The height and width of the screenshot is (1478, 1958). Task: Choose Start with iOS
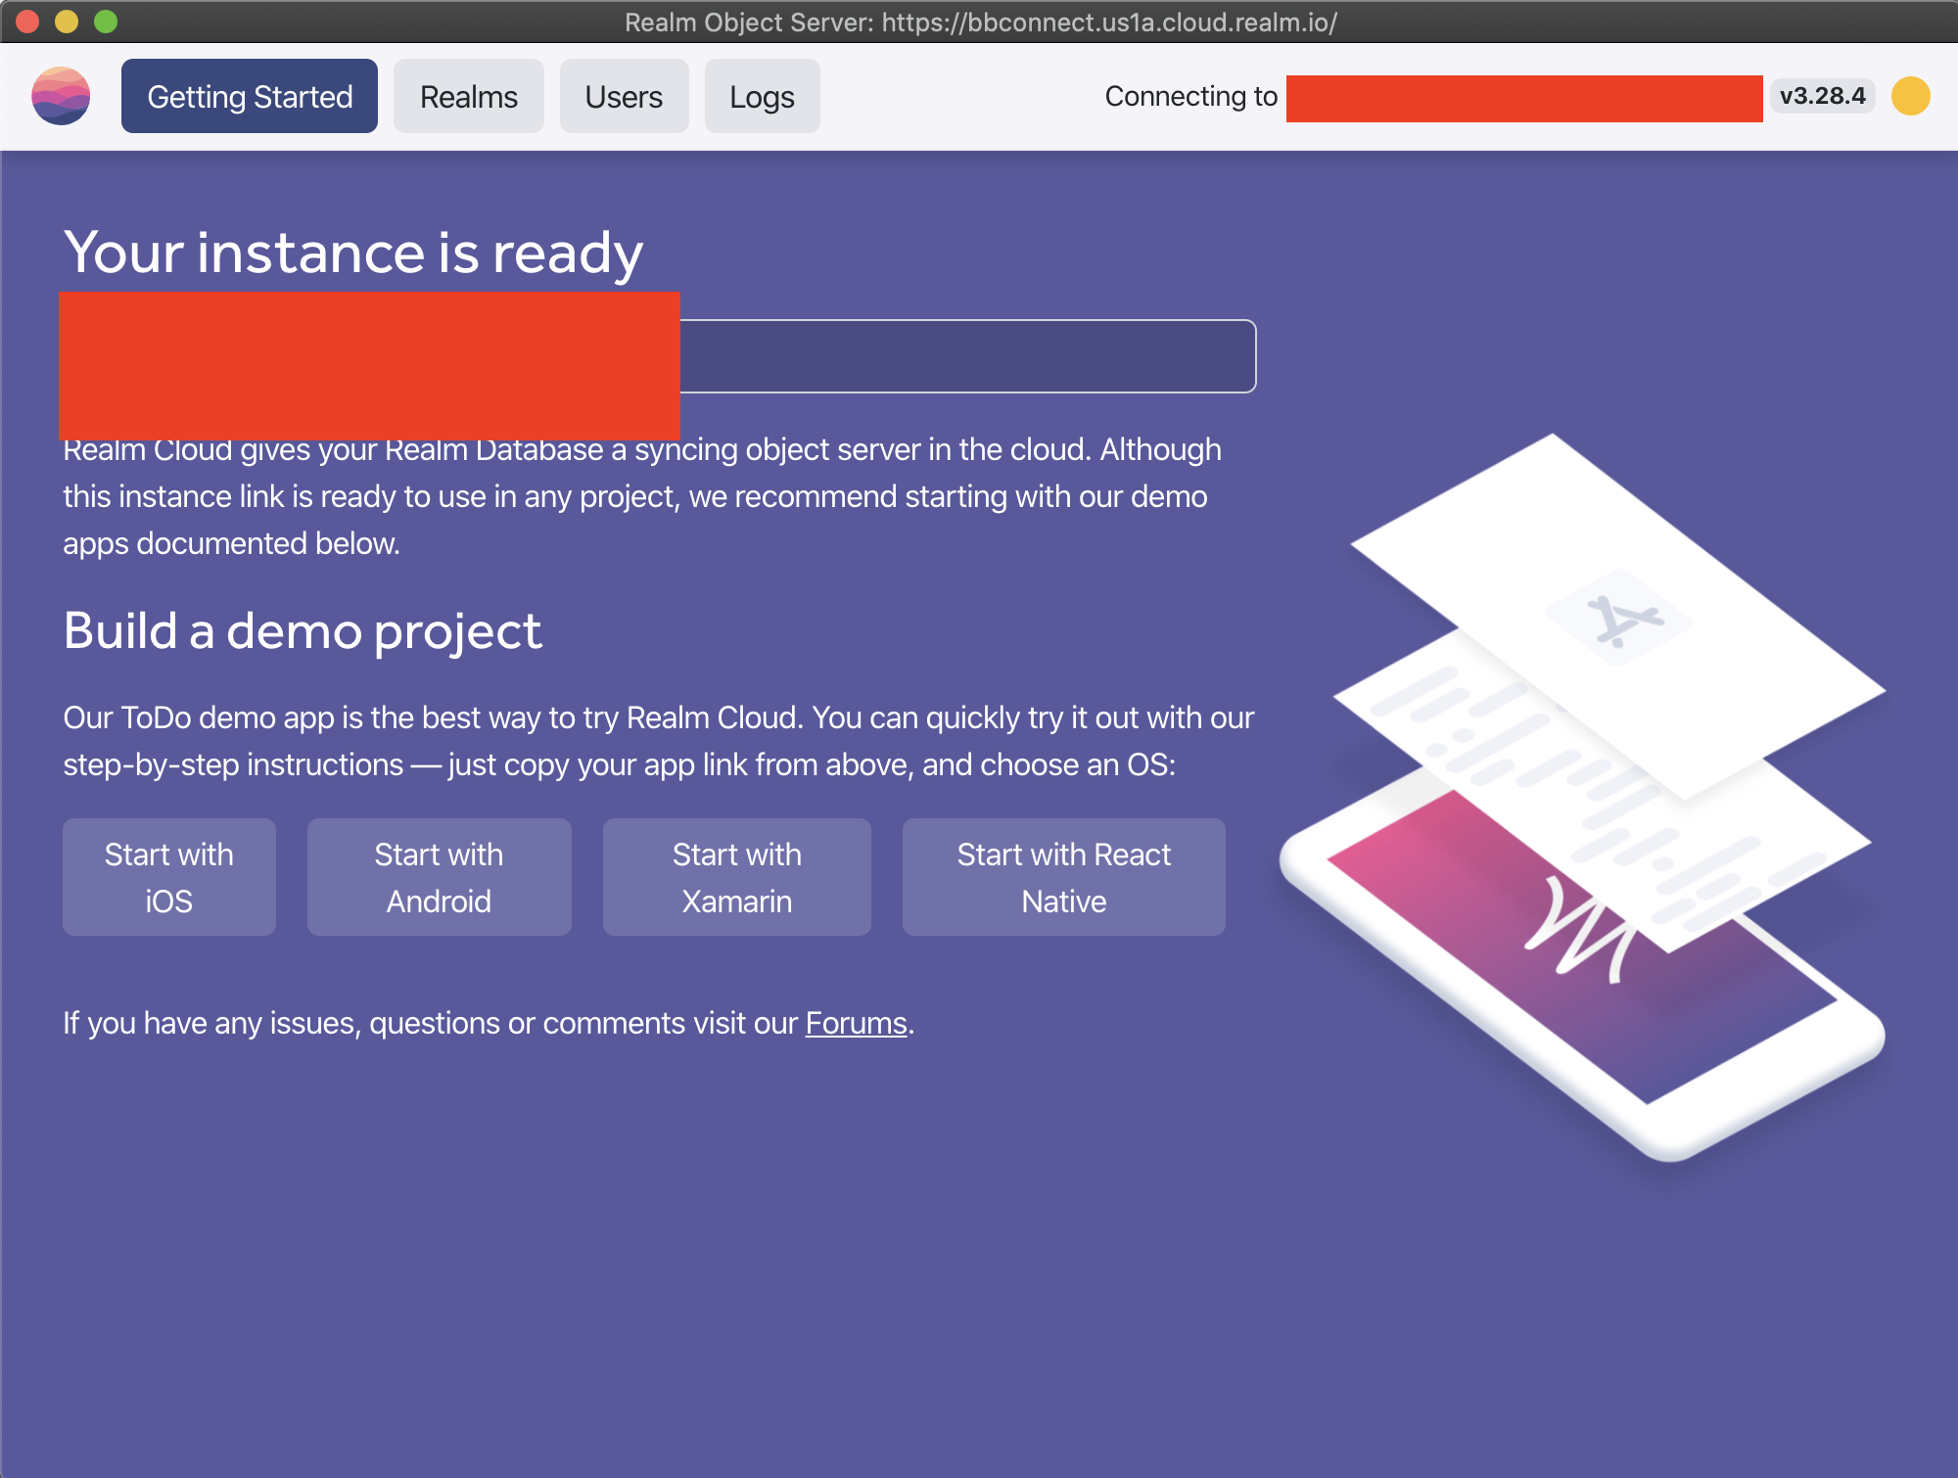click(x=169, y=877)
